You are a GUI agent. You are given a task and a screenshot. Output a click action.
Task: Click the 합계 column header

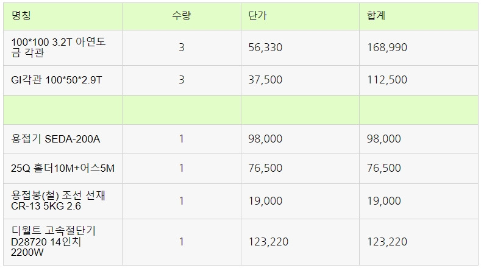click(x=376, y=15)
